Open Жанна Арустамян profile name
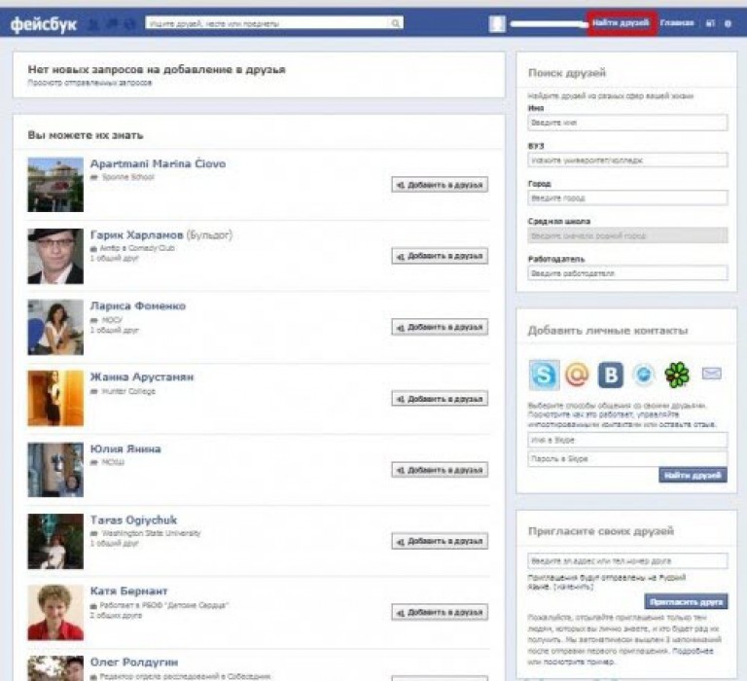The width and height of the screenshot is (747, 681). coord(142,376)
